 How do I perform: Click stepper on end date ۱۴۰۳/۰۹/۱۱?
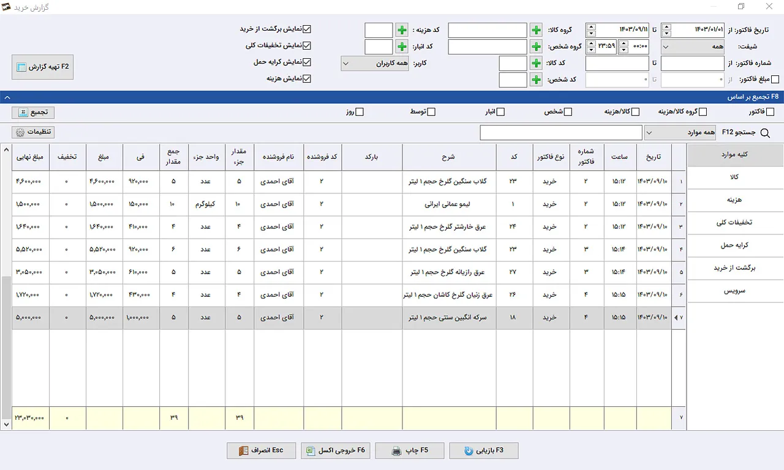click(591, 30)
